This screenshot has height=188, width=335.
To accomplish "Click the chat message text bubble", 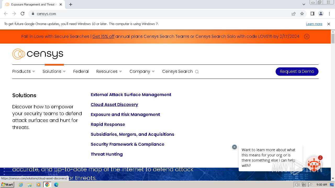I will point(271,158).
